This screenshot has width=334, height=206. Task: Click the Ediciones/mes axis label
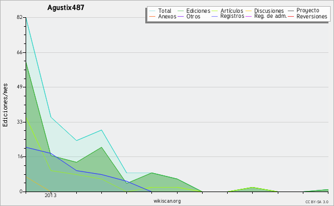5,105
